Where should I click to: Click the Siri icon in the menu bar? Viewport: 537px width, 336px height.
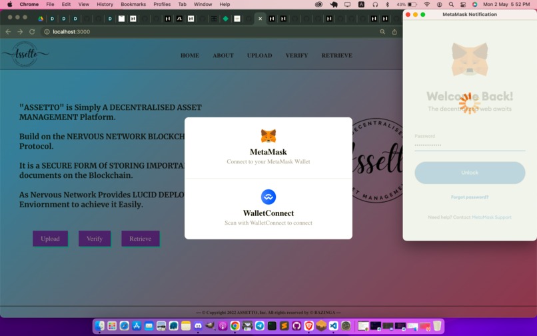(x=474, y=4)
